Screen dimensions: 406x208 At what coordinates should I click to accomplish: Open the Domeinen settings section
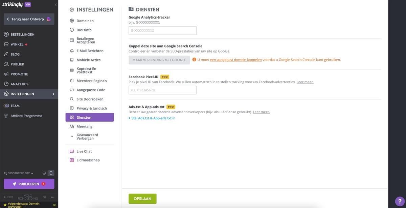85,21
